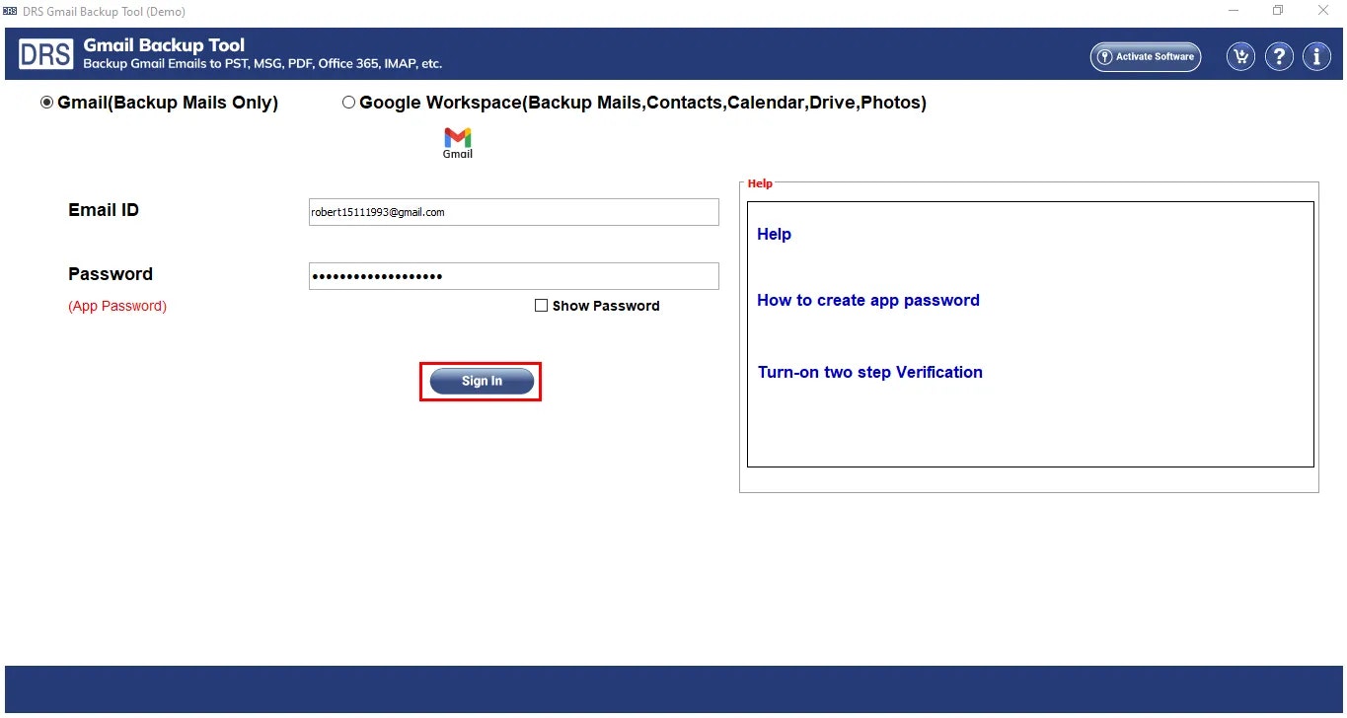Minimize the DRS Gmail Backup Tool window
Image resolution: width=1347 pixels, height=718 pixels.
[1234, 11]
